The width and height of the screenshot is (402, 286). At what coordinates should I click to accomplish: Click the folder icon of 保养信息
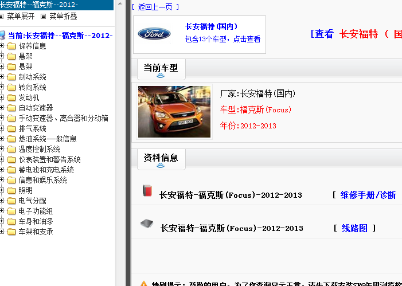11,46
